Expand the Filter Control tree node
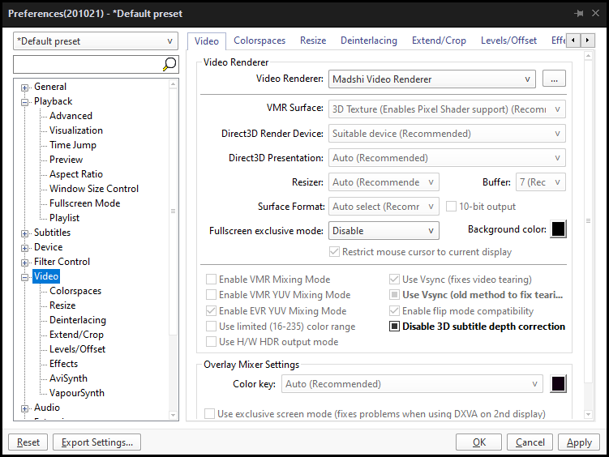The width and height of the screenshot is (609, 457). pyautogui.click(x=24, y=263)
